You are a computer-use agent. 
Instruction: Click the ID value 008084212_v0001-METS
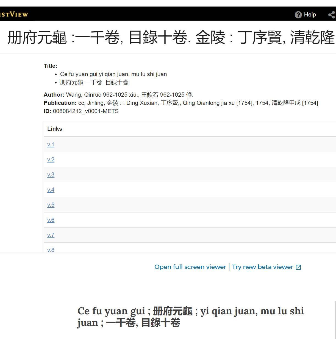tap(86, 111)
